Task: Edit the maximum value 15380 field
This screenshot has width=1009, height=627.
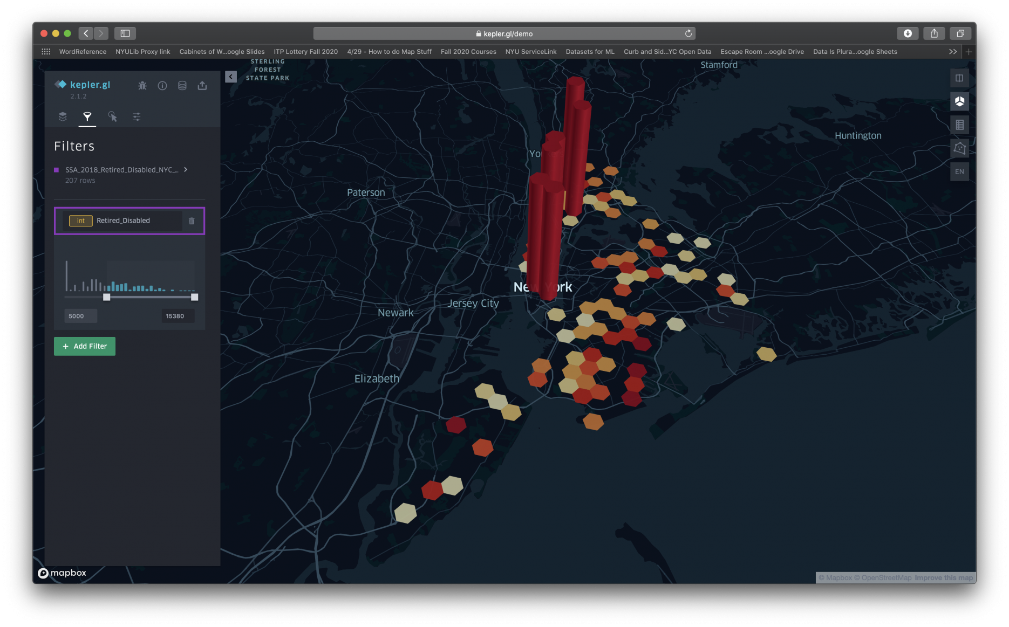Action: [x=178, y=316]
